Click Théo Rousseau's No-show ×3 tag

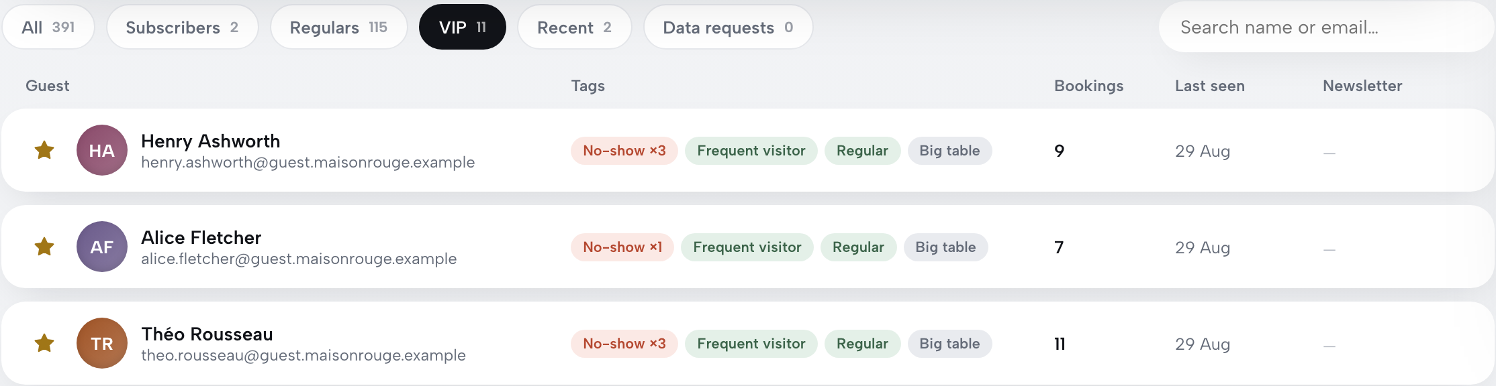pos(624,344)
